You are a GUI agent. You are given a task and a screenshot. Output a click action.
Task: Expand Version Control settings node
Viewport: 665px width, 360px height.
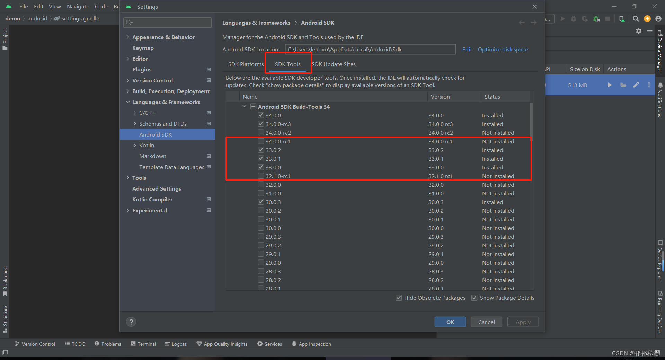128,80
